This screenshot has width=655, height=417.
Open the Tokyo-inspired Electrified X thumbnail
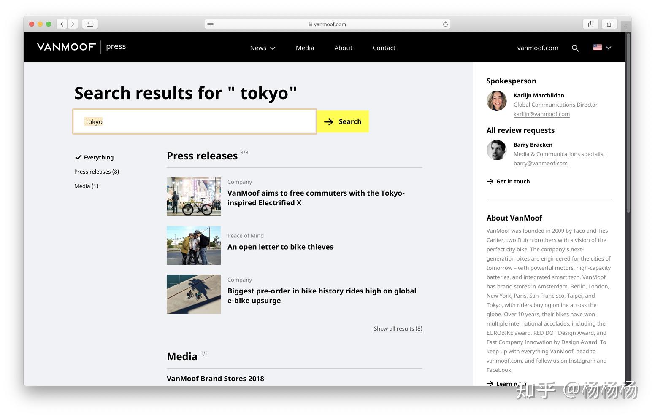(x=194, y=196)
